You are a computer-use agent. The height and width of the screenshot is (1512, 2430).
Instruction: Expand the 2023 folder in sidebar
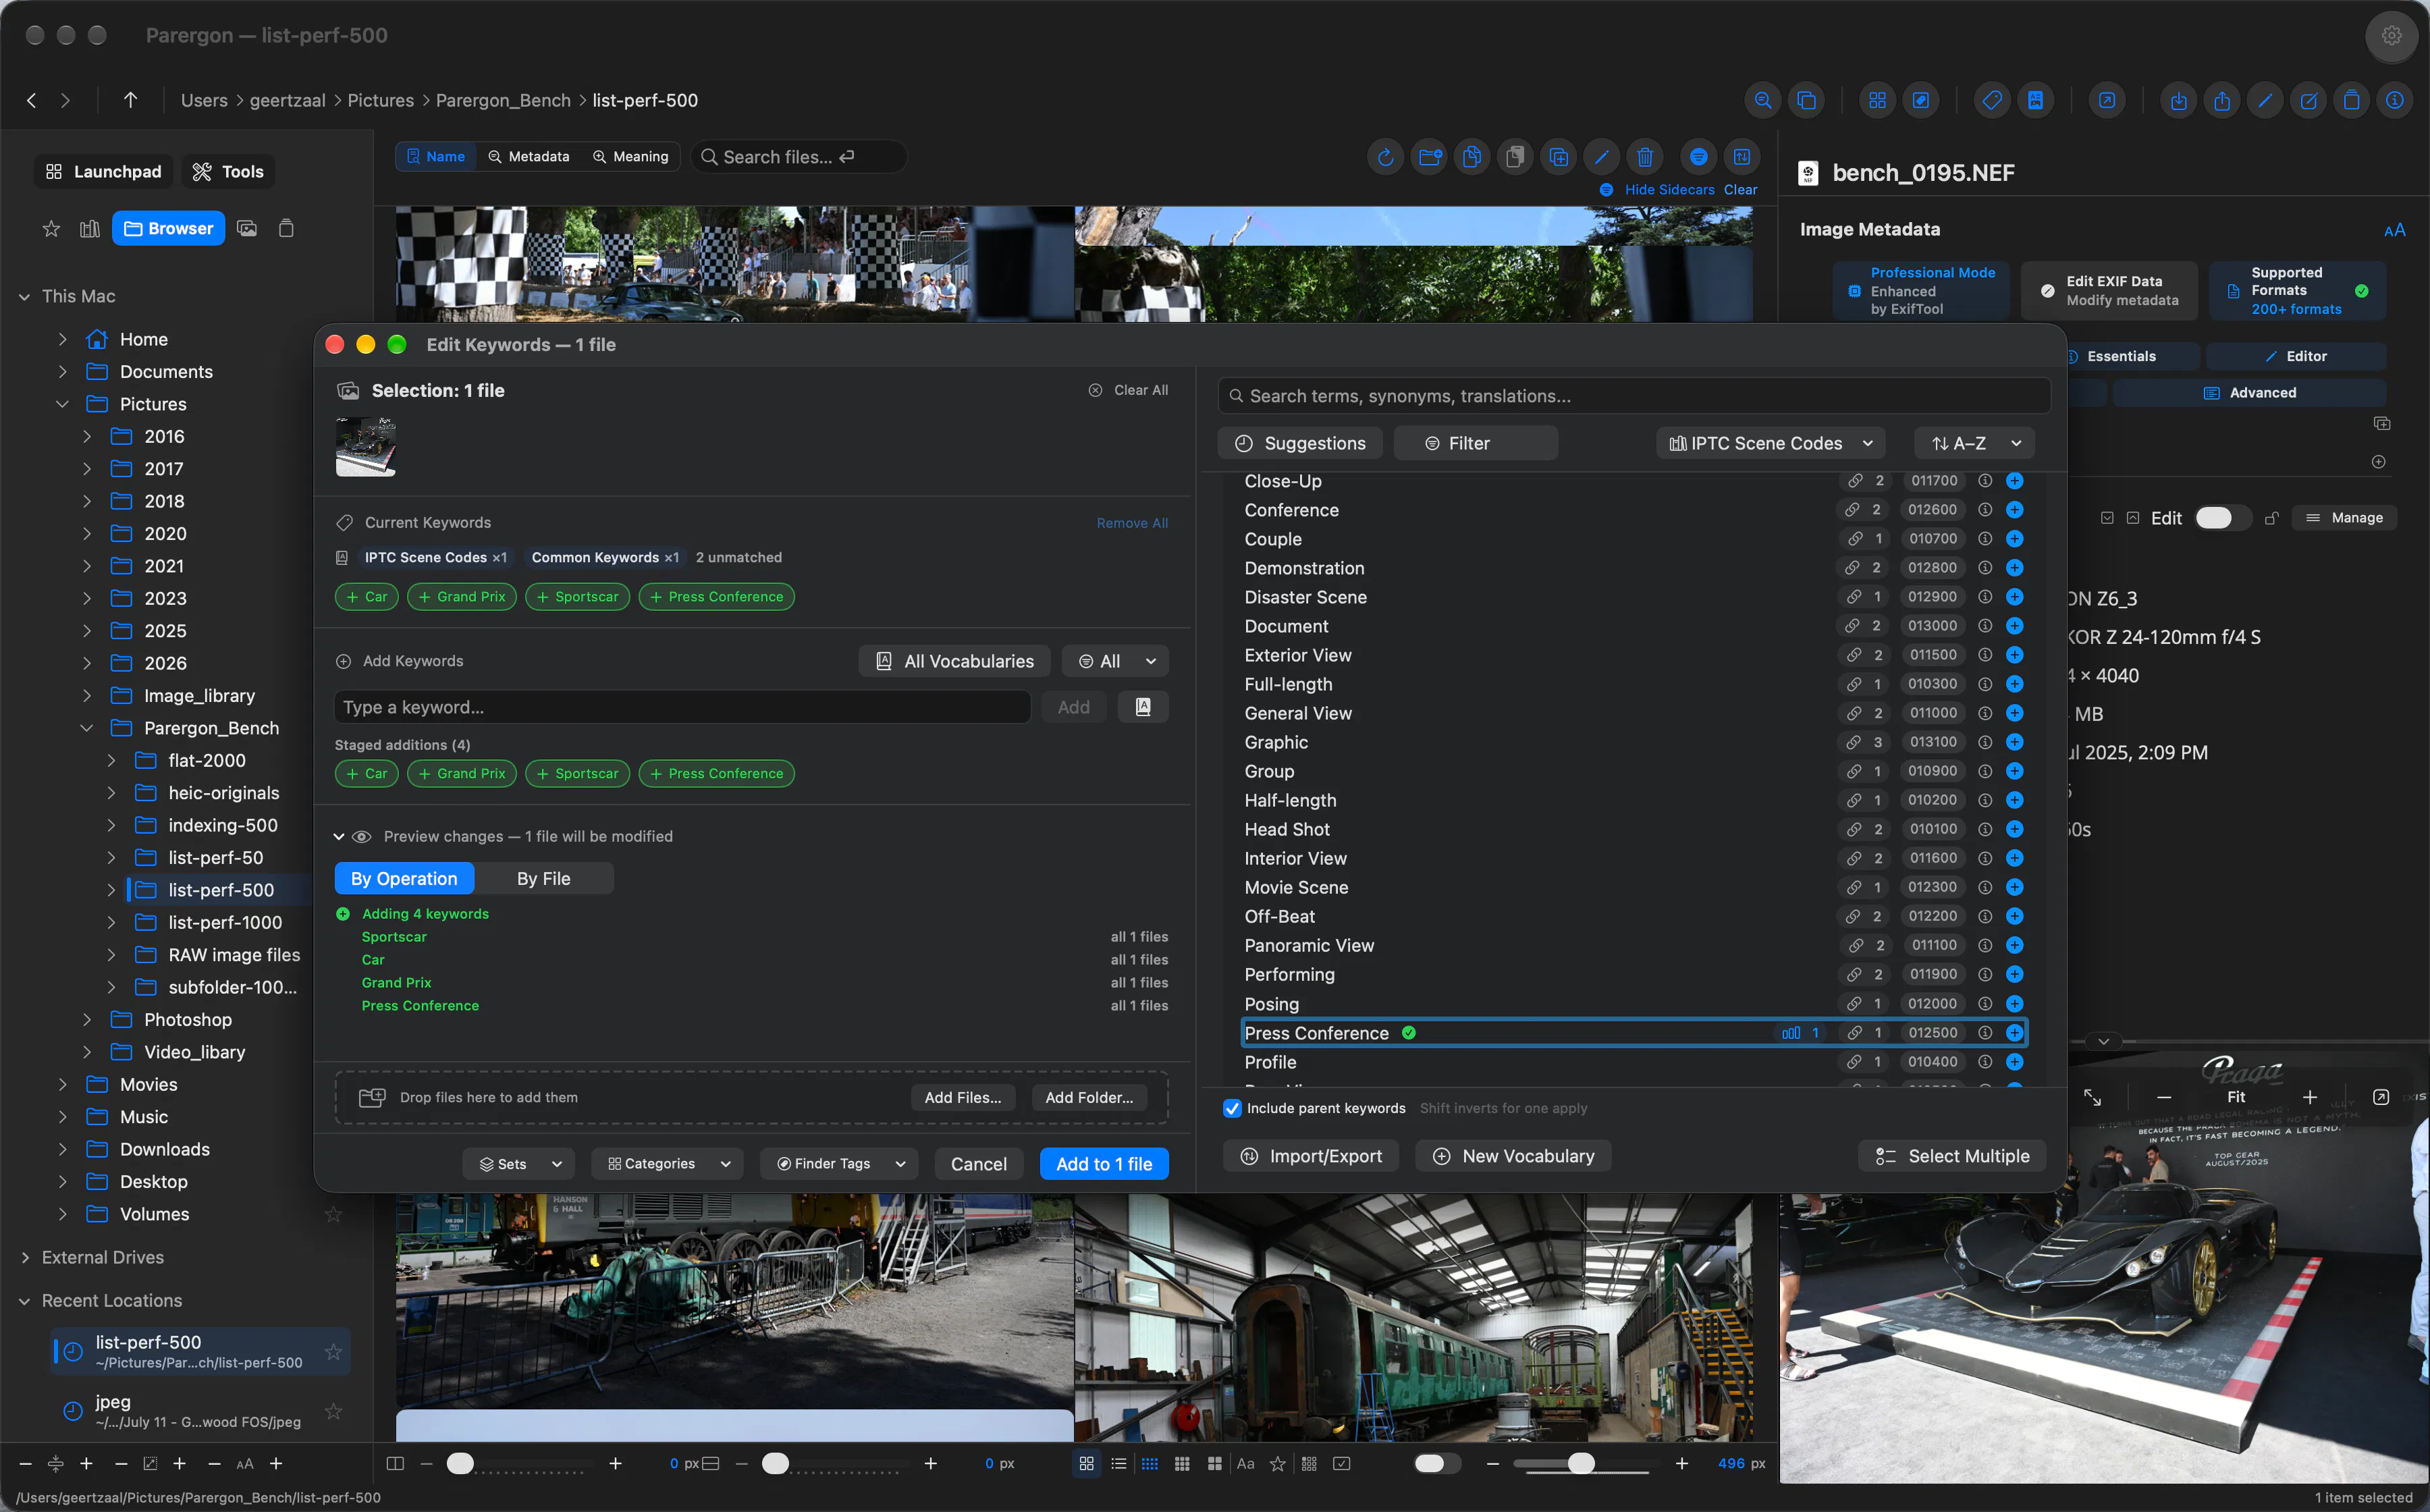tap(87, 598)
